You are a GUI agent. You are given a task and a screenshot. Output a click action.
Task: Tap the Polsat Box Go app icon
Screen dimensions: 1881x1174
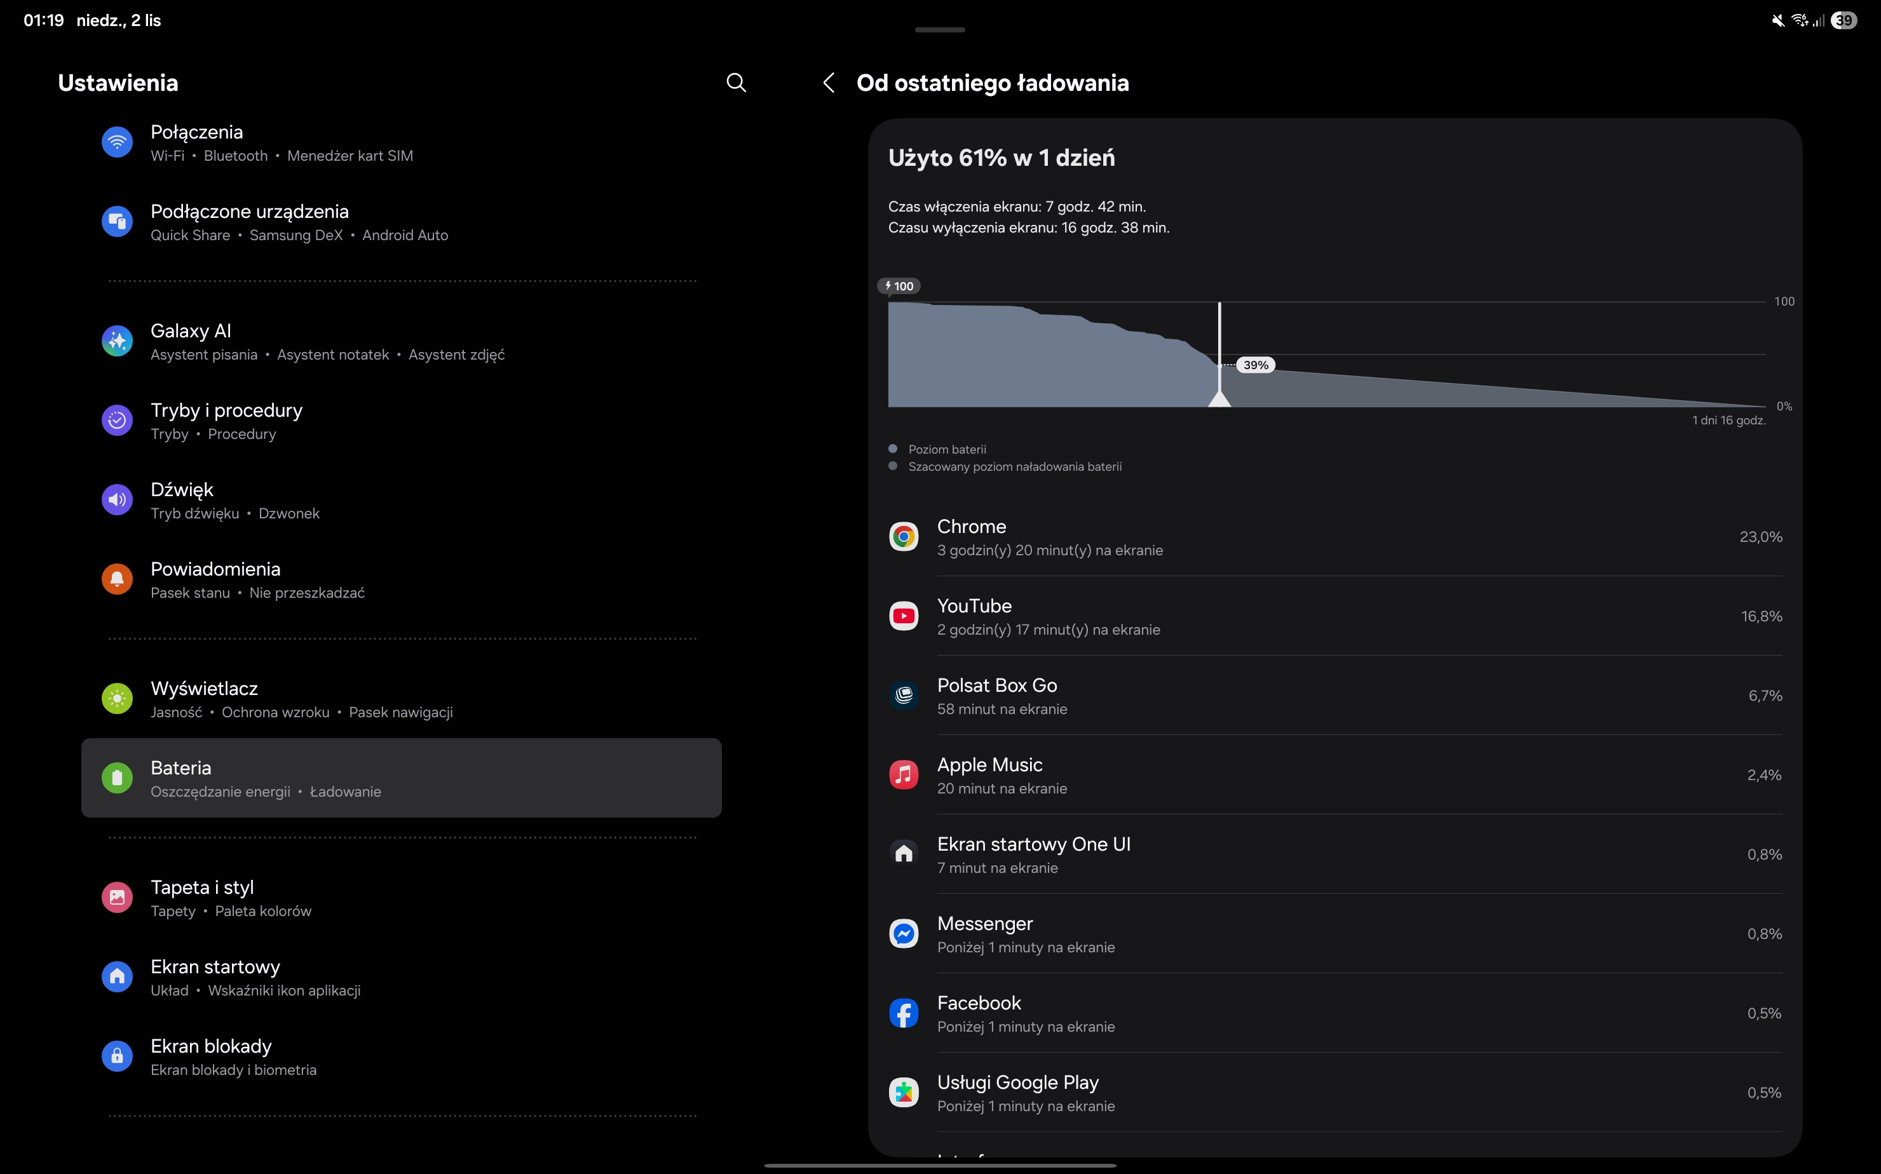click(903, 696)
